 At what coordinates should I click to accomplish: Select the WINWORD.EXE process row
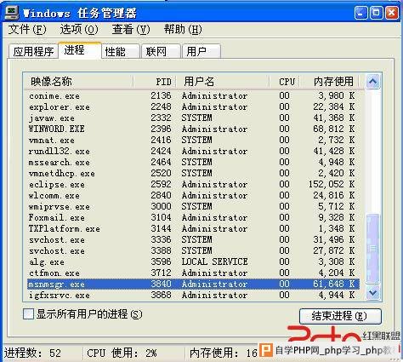point(193,129)
